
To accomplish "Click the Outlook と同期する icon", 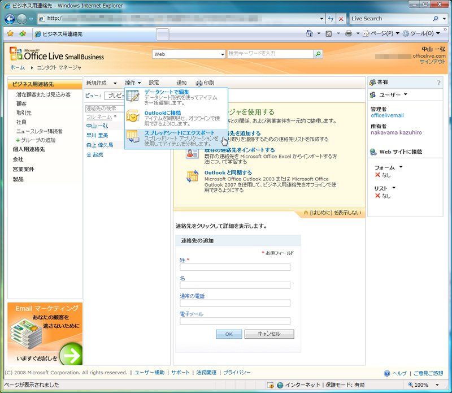I will [x=192, y=176].
